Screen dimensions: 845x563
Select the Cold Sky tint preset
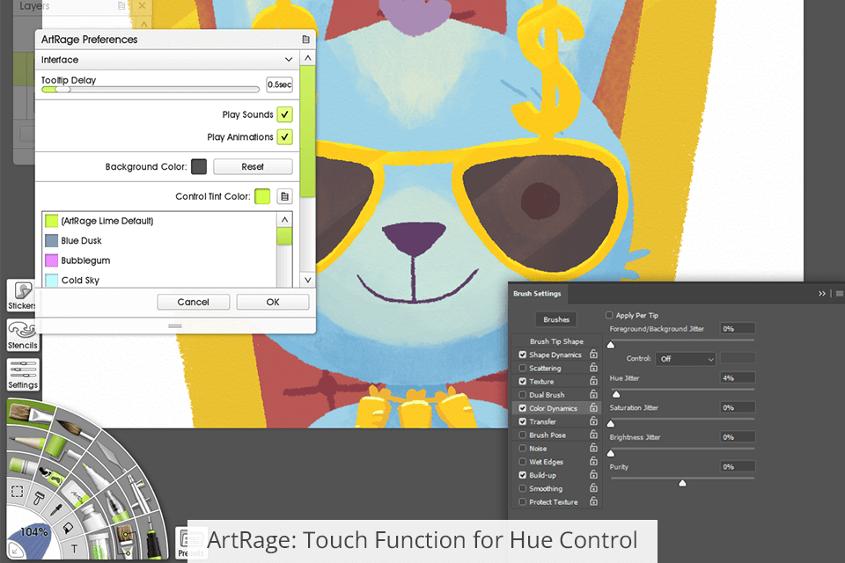click(159, 280)
